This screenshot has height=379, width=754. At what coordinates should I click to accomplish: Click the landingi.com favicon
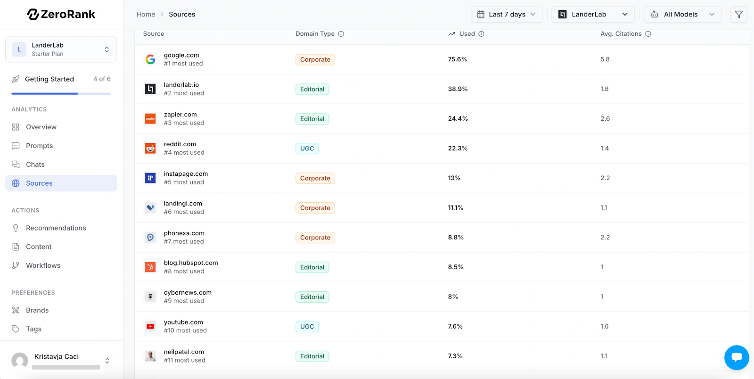click(x=150, y=208)
